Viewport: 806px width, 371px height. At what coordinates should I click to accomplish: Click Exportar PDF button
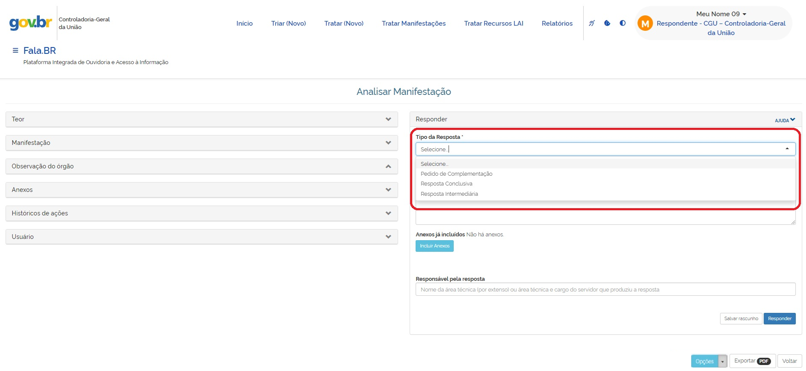pyautogui.click(x=752, y=361)
